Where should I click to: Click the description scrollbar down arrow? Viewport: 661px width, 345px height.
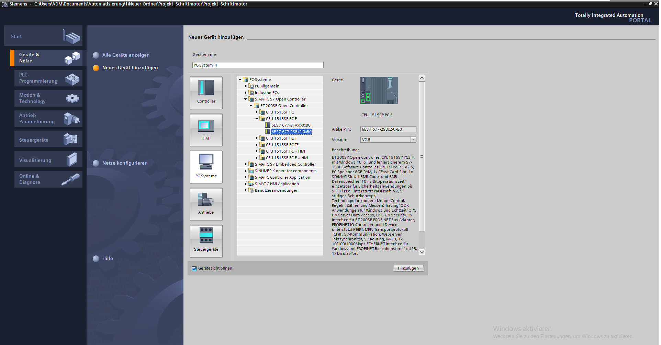(x=422, y=252)
